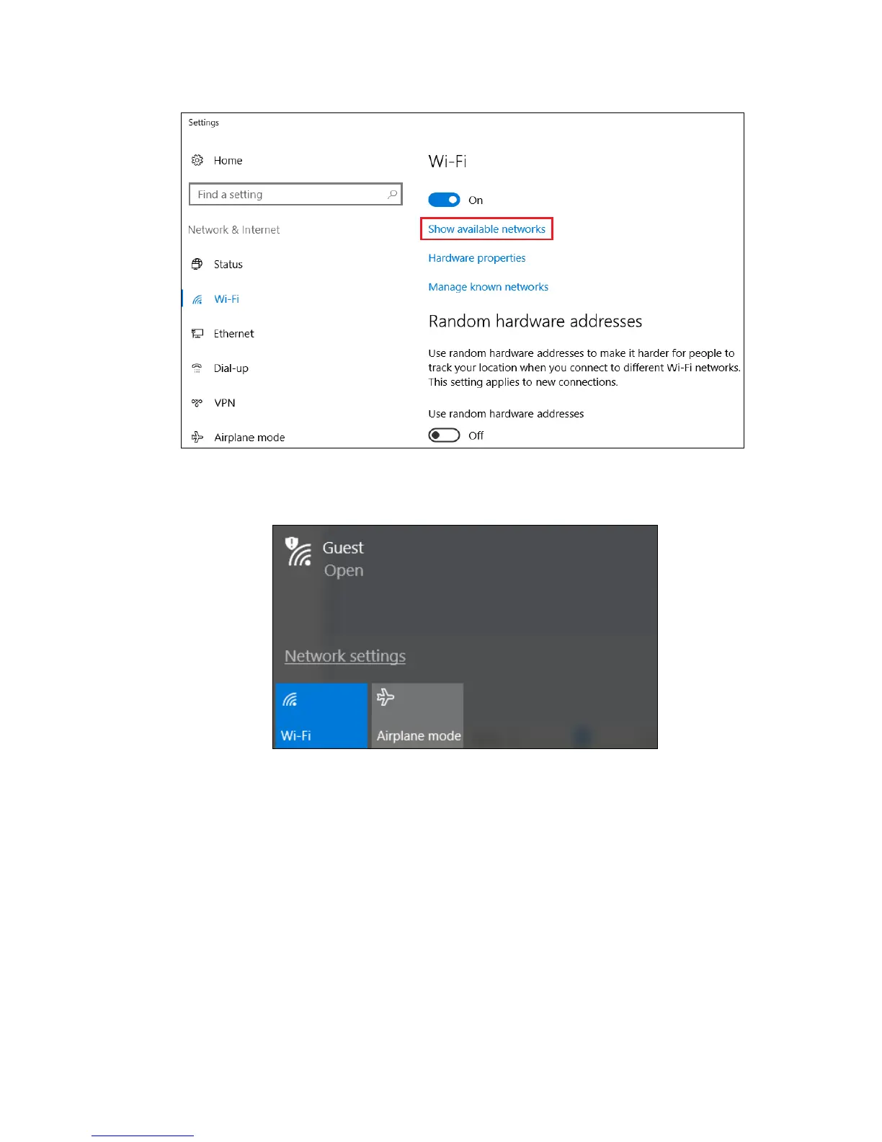This screenshot has width=882, height=1142.
Task: Select the Guest open network entry
Action: tap(465, 559)
